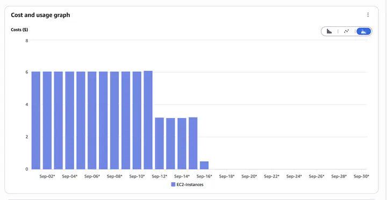Select the highlighted stacked chart view icon
387x200 pixels.
click(x=363, y=31)
